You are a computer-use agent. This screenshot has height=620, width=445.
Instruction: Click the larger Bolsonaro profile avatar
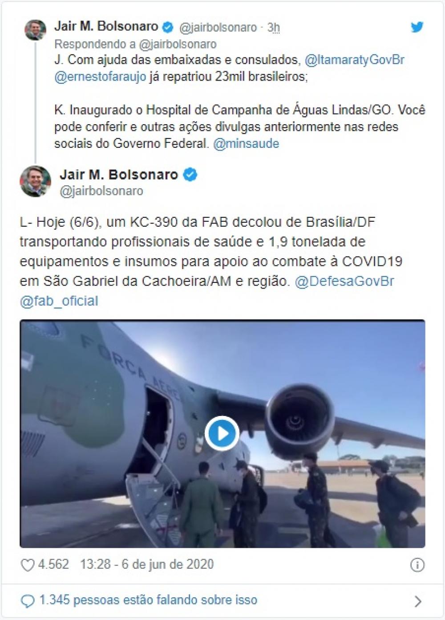click(x=36, y=181)
